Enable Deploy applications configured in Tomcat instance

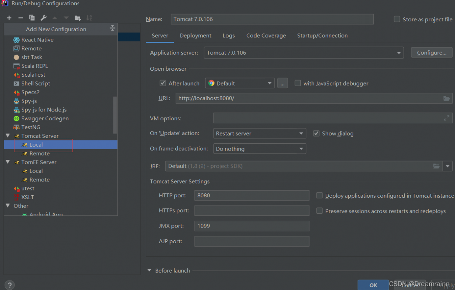tap(319, 196)
